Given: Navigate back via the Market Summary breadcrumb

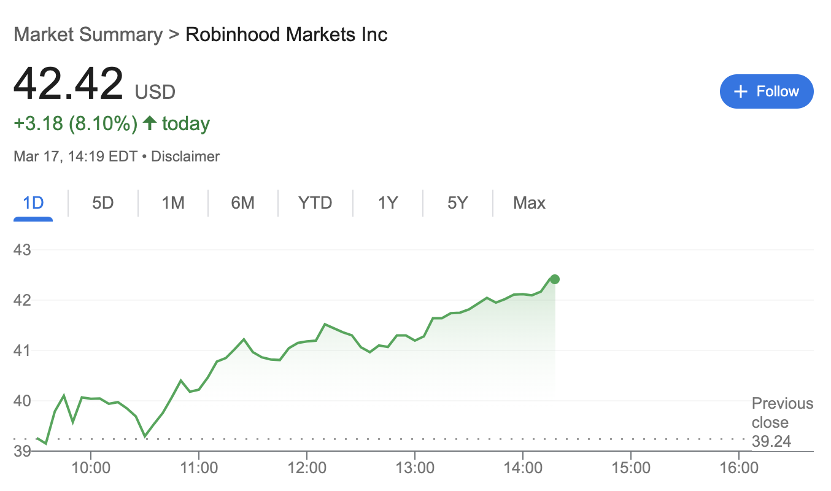Looking at the screenshot, I should tap(87, 34).
